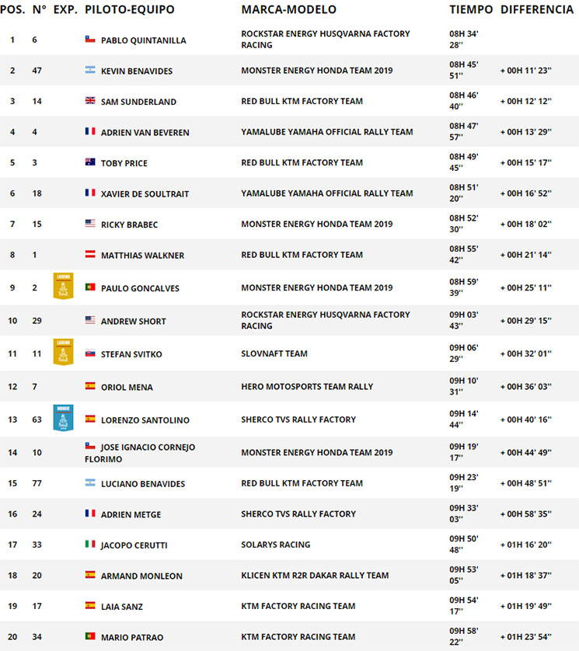Click the Spanish flag beside Lorenzo Santolino

pos(90,419)
